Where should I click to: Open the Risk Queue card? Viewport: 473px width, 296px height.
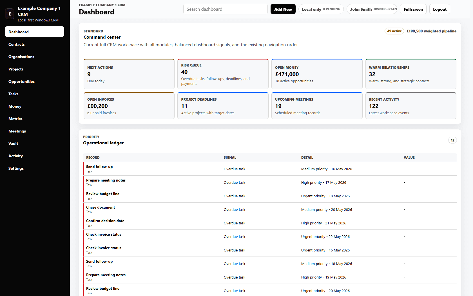tap(223, 74)
